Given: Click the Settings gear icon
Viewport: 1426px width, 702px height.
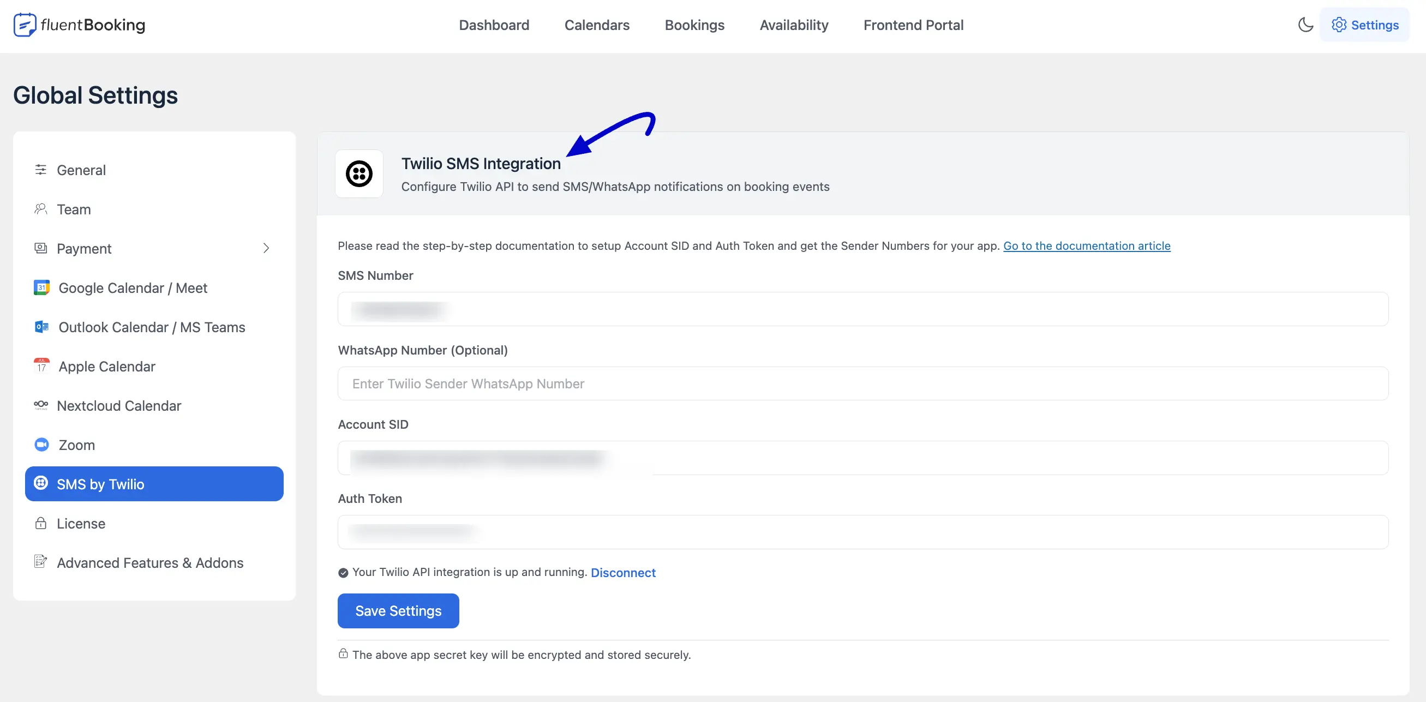Looking at the screenshot, I should point(1339,25).
